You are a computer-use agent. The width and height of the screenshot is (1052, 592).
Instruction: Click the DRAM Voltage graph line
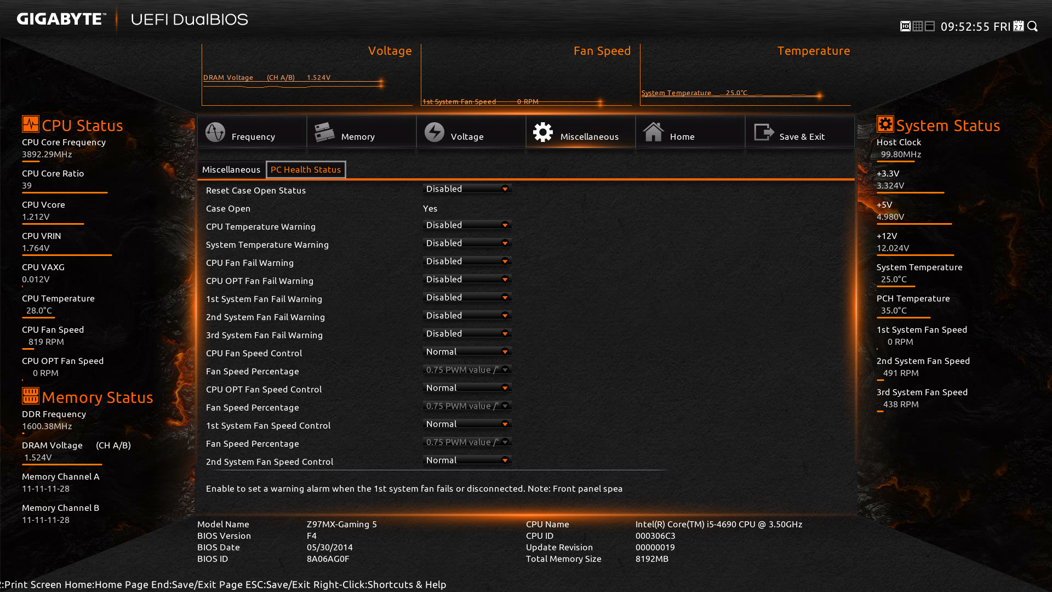tap(293, 83)
